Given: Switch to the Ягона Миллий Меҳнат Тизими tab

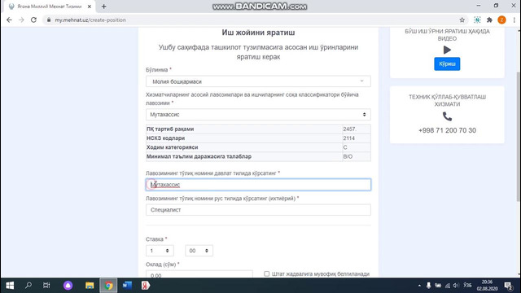Looking at the screenshot, I should click(49, 7).
